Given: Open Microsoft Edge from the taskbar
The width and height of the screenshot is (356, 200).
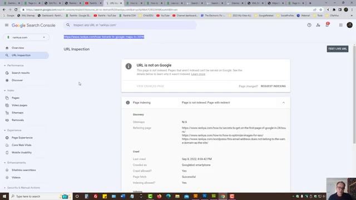Looking at the screenshot, I should [x=168, y=196].
